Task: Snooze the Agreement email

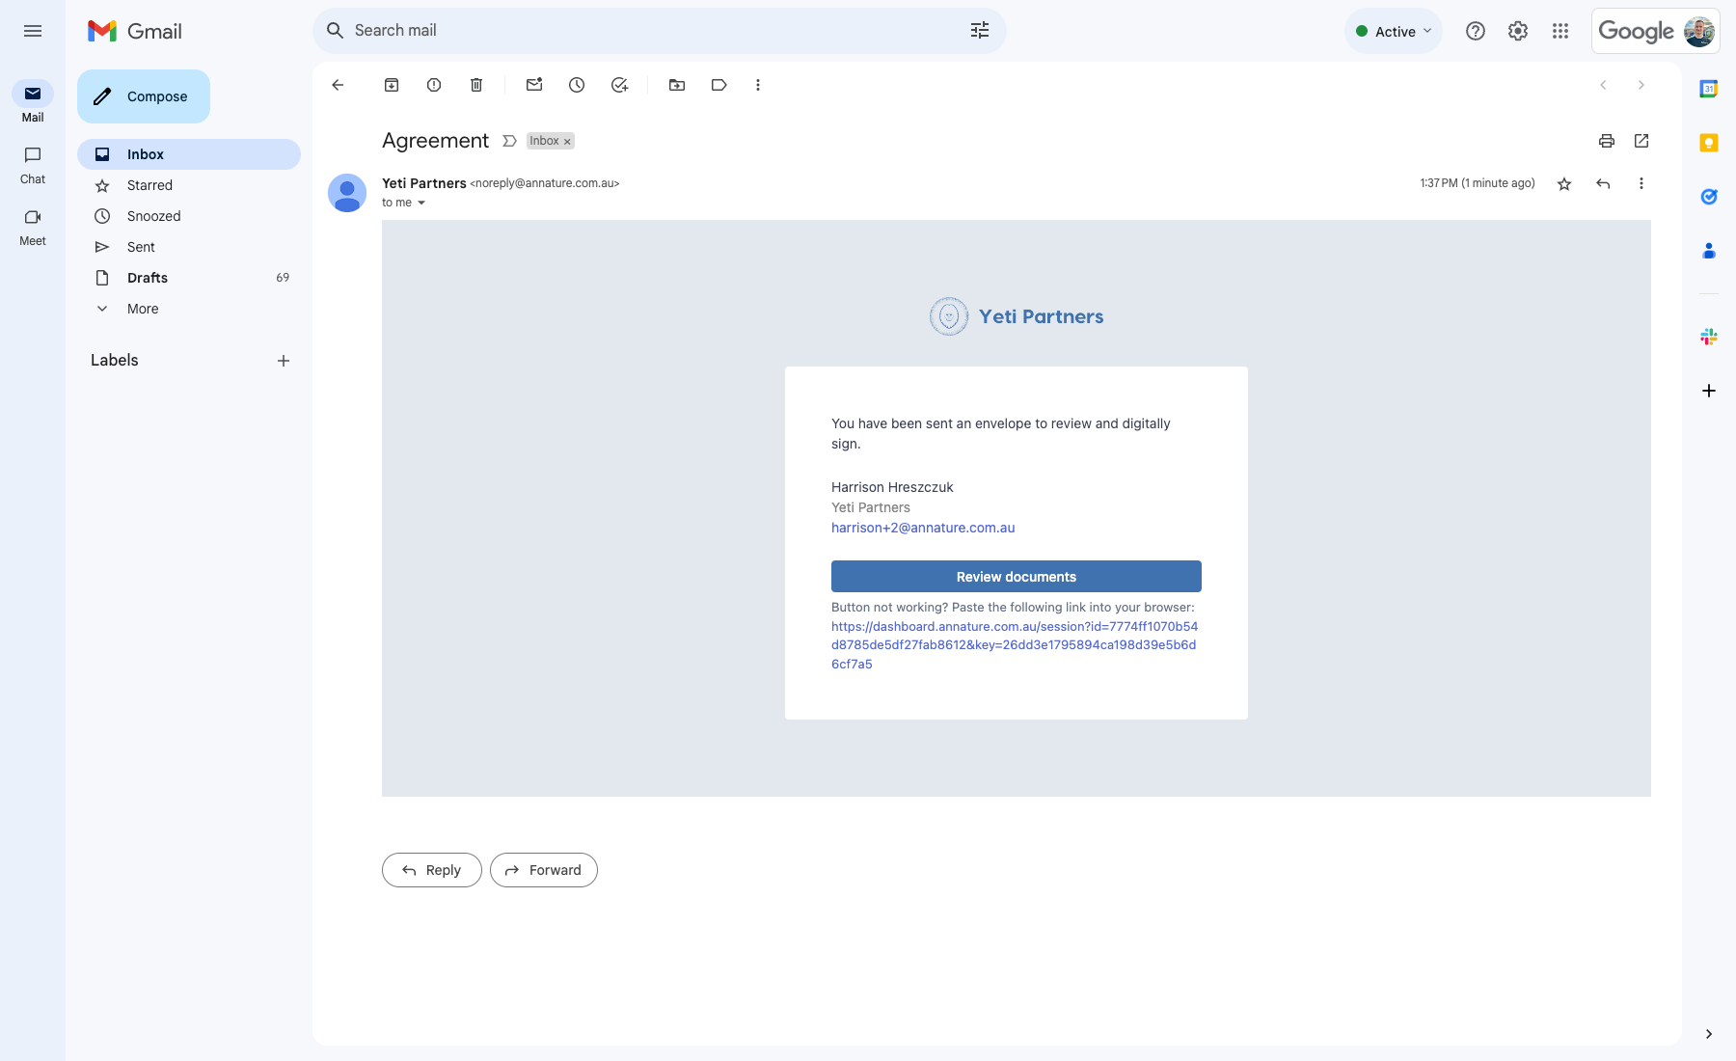Action: [x=576, y=85]
